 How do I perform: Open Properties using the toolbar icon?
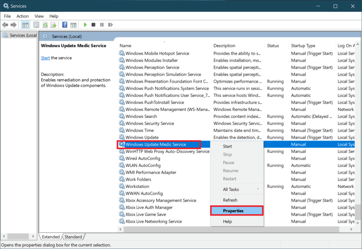coord(36,24)
